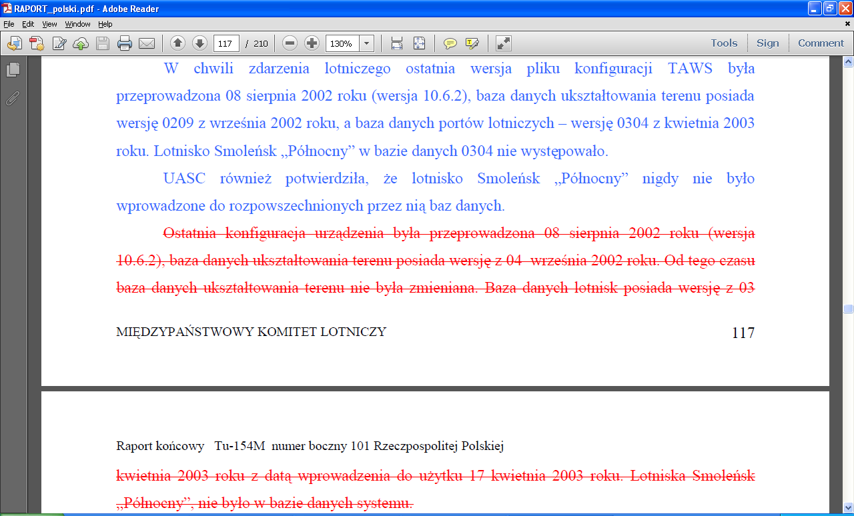Click the page number 117 in footer

[x=743, y=332]
